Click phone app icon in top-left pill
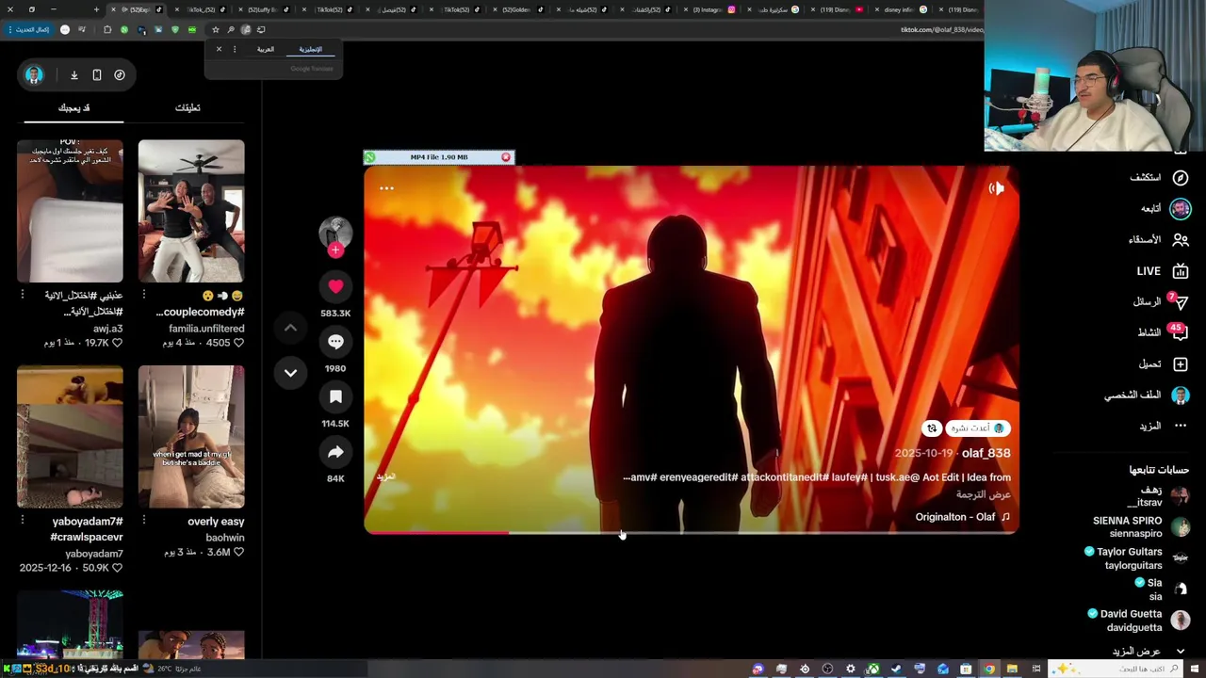Screen dimensions: 1206x678 coord(96,75)
